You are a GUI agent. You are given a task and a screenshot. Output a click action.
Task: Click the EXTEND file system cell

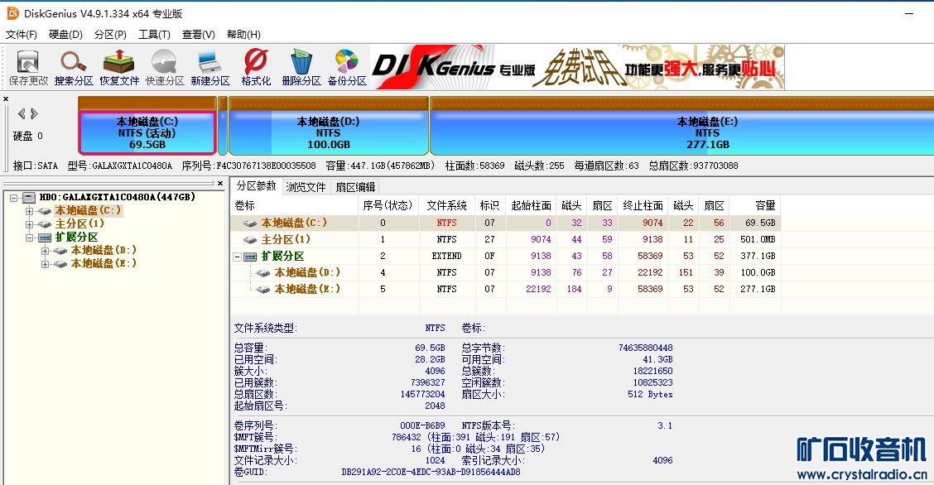pos(447,256)
